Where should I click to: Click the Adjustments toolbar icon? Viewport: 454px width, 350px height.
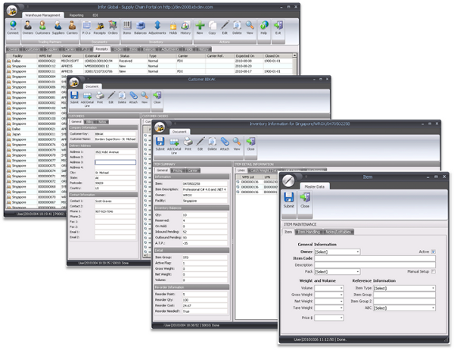(157, 27)
